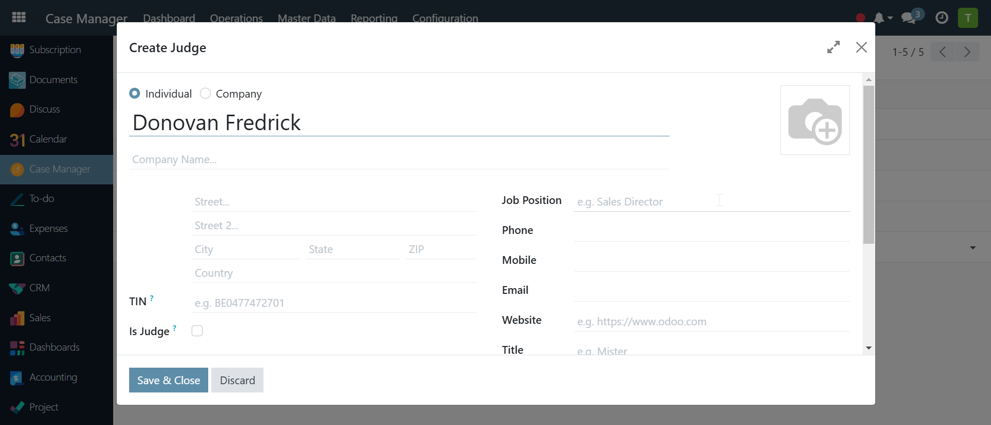
Task: Open the Title dropdown field
Action: [711, 351]
